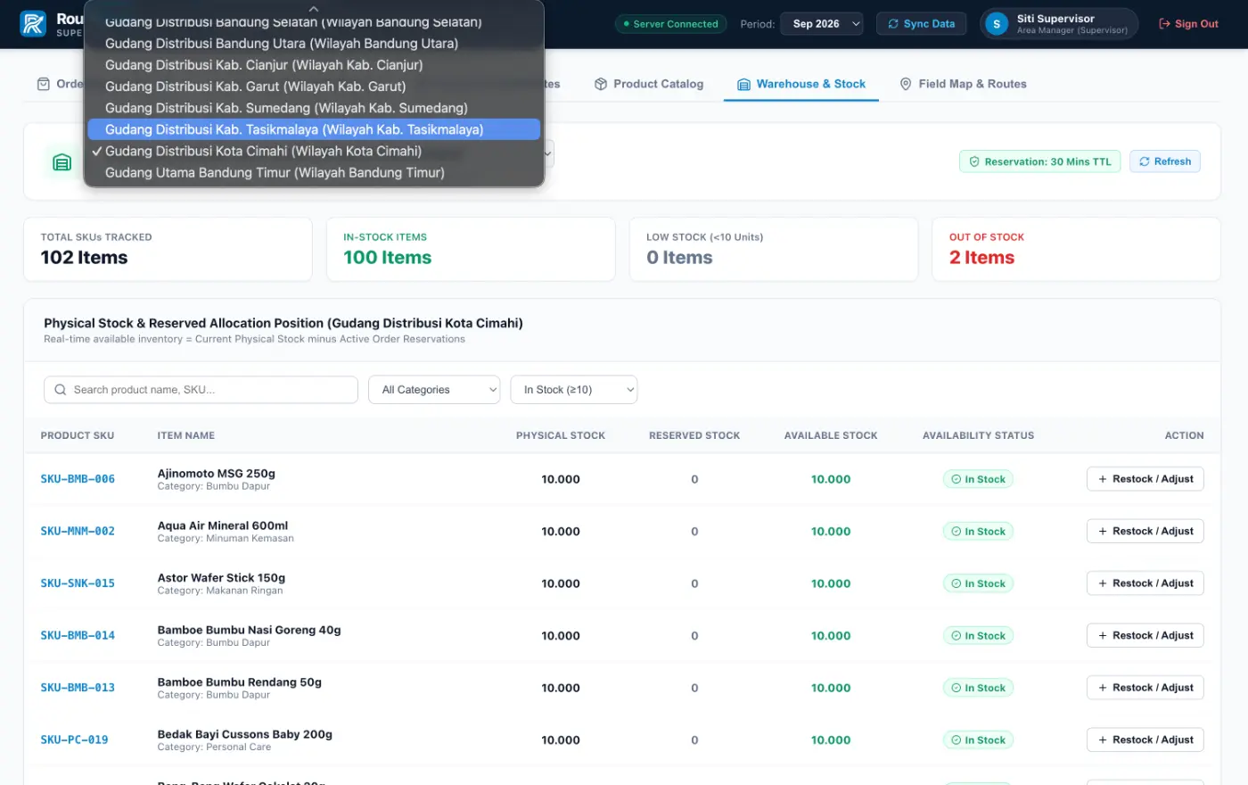Select checked Gudang Distribusi Kota Cimahi option
1248x785 pixels.
314,151
